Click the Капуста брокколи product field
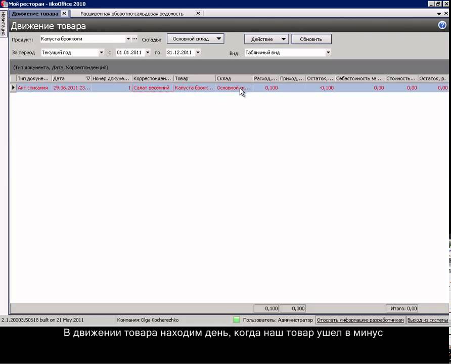 83,39
